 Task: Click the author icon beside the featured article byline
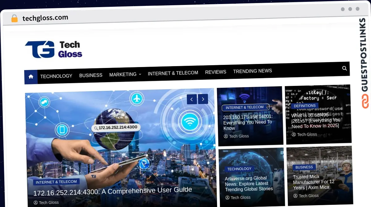pos(36,202)
